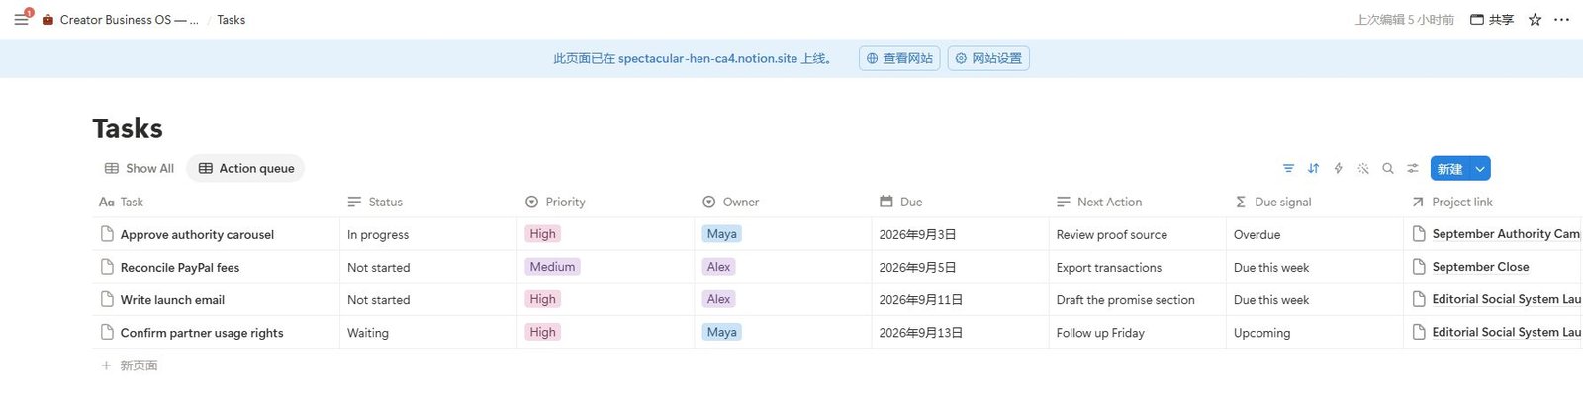Open automations lightning icon
1583x407 pixels.
coord(1338,169)
